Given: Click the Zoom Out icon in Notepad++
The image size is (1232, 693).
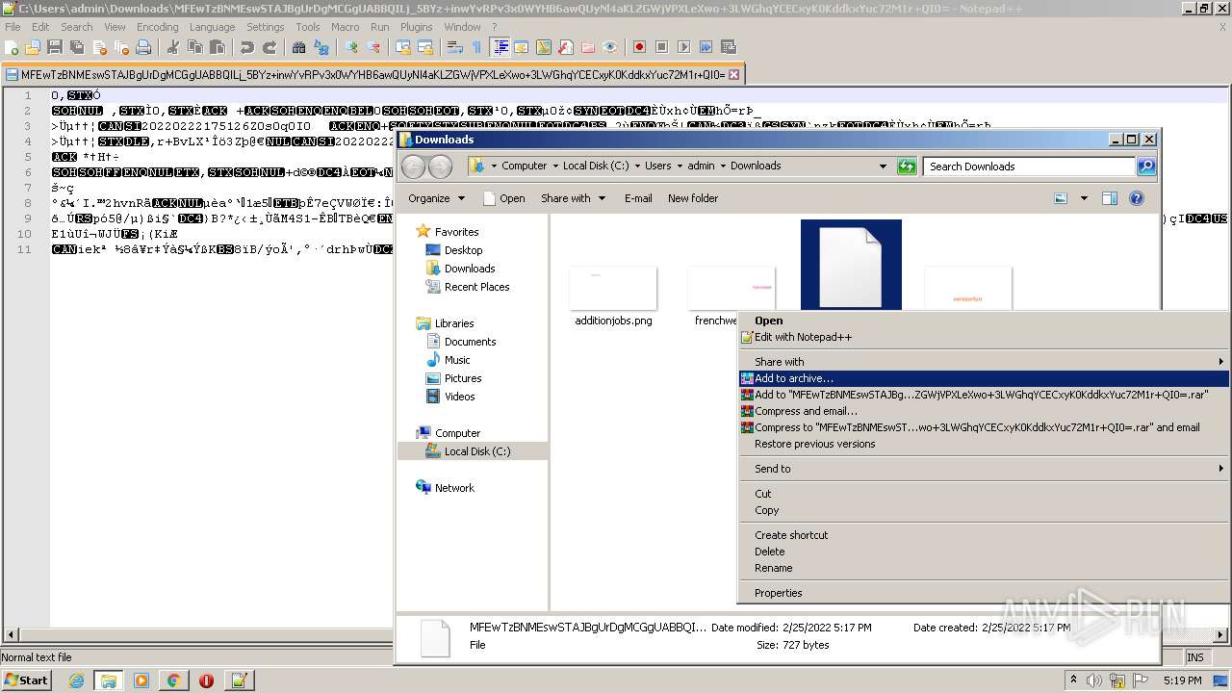Looking at the screenshot, I should coord(373,46).
